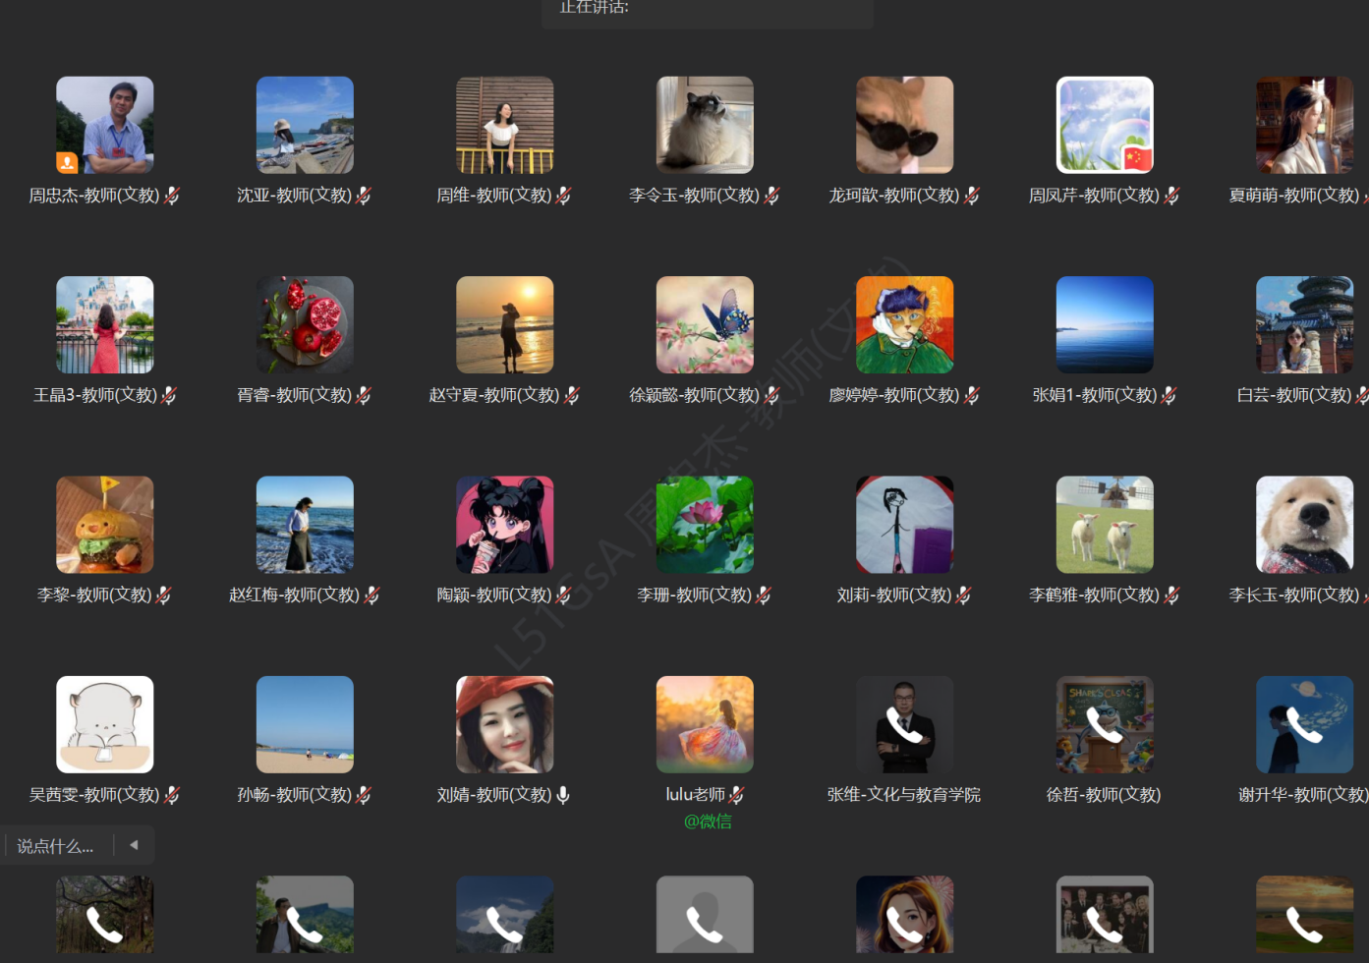This screenshot has height=963, width=1369.
Task: Toggle the microphone status of 孙畅-教师(文教)
Action: pos(364,795)
